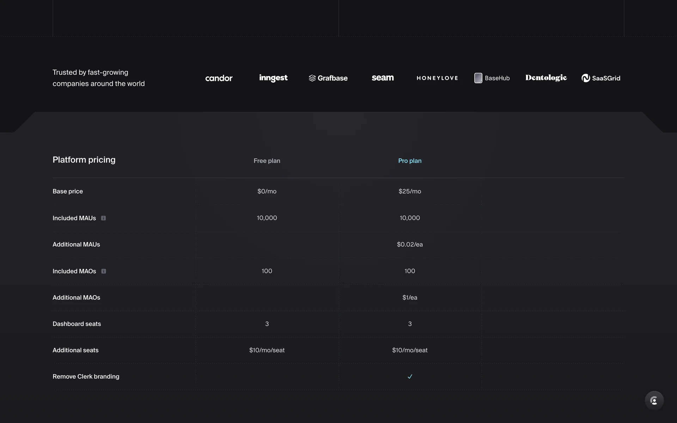Click the HONEYLOVE logo
Viewport: 677px width, 423px height.
(x=437, y=78)
